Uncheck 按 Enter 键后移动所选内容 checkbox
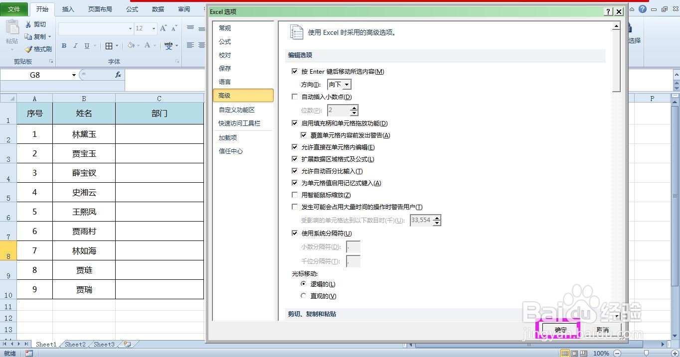The image size is (680, 357). click(295, 72)
